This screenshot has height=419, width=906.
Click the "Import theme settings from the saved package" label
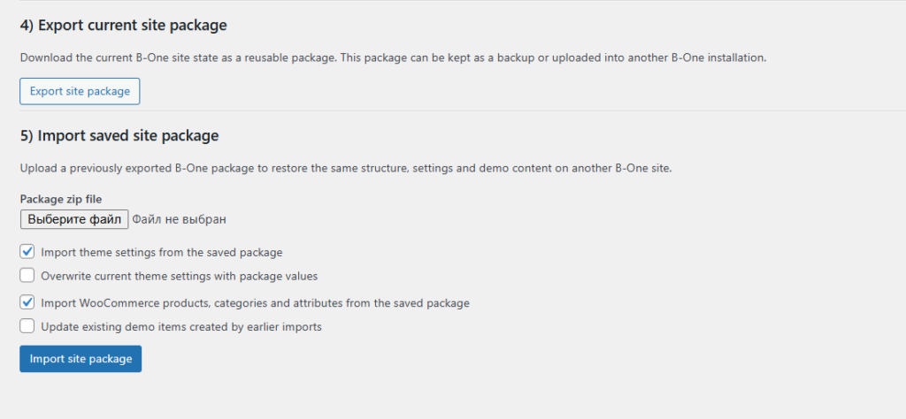(x=161, y=252)
